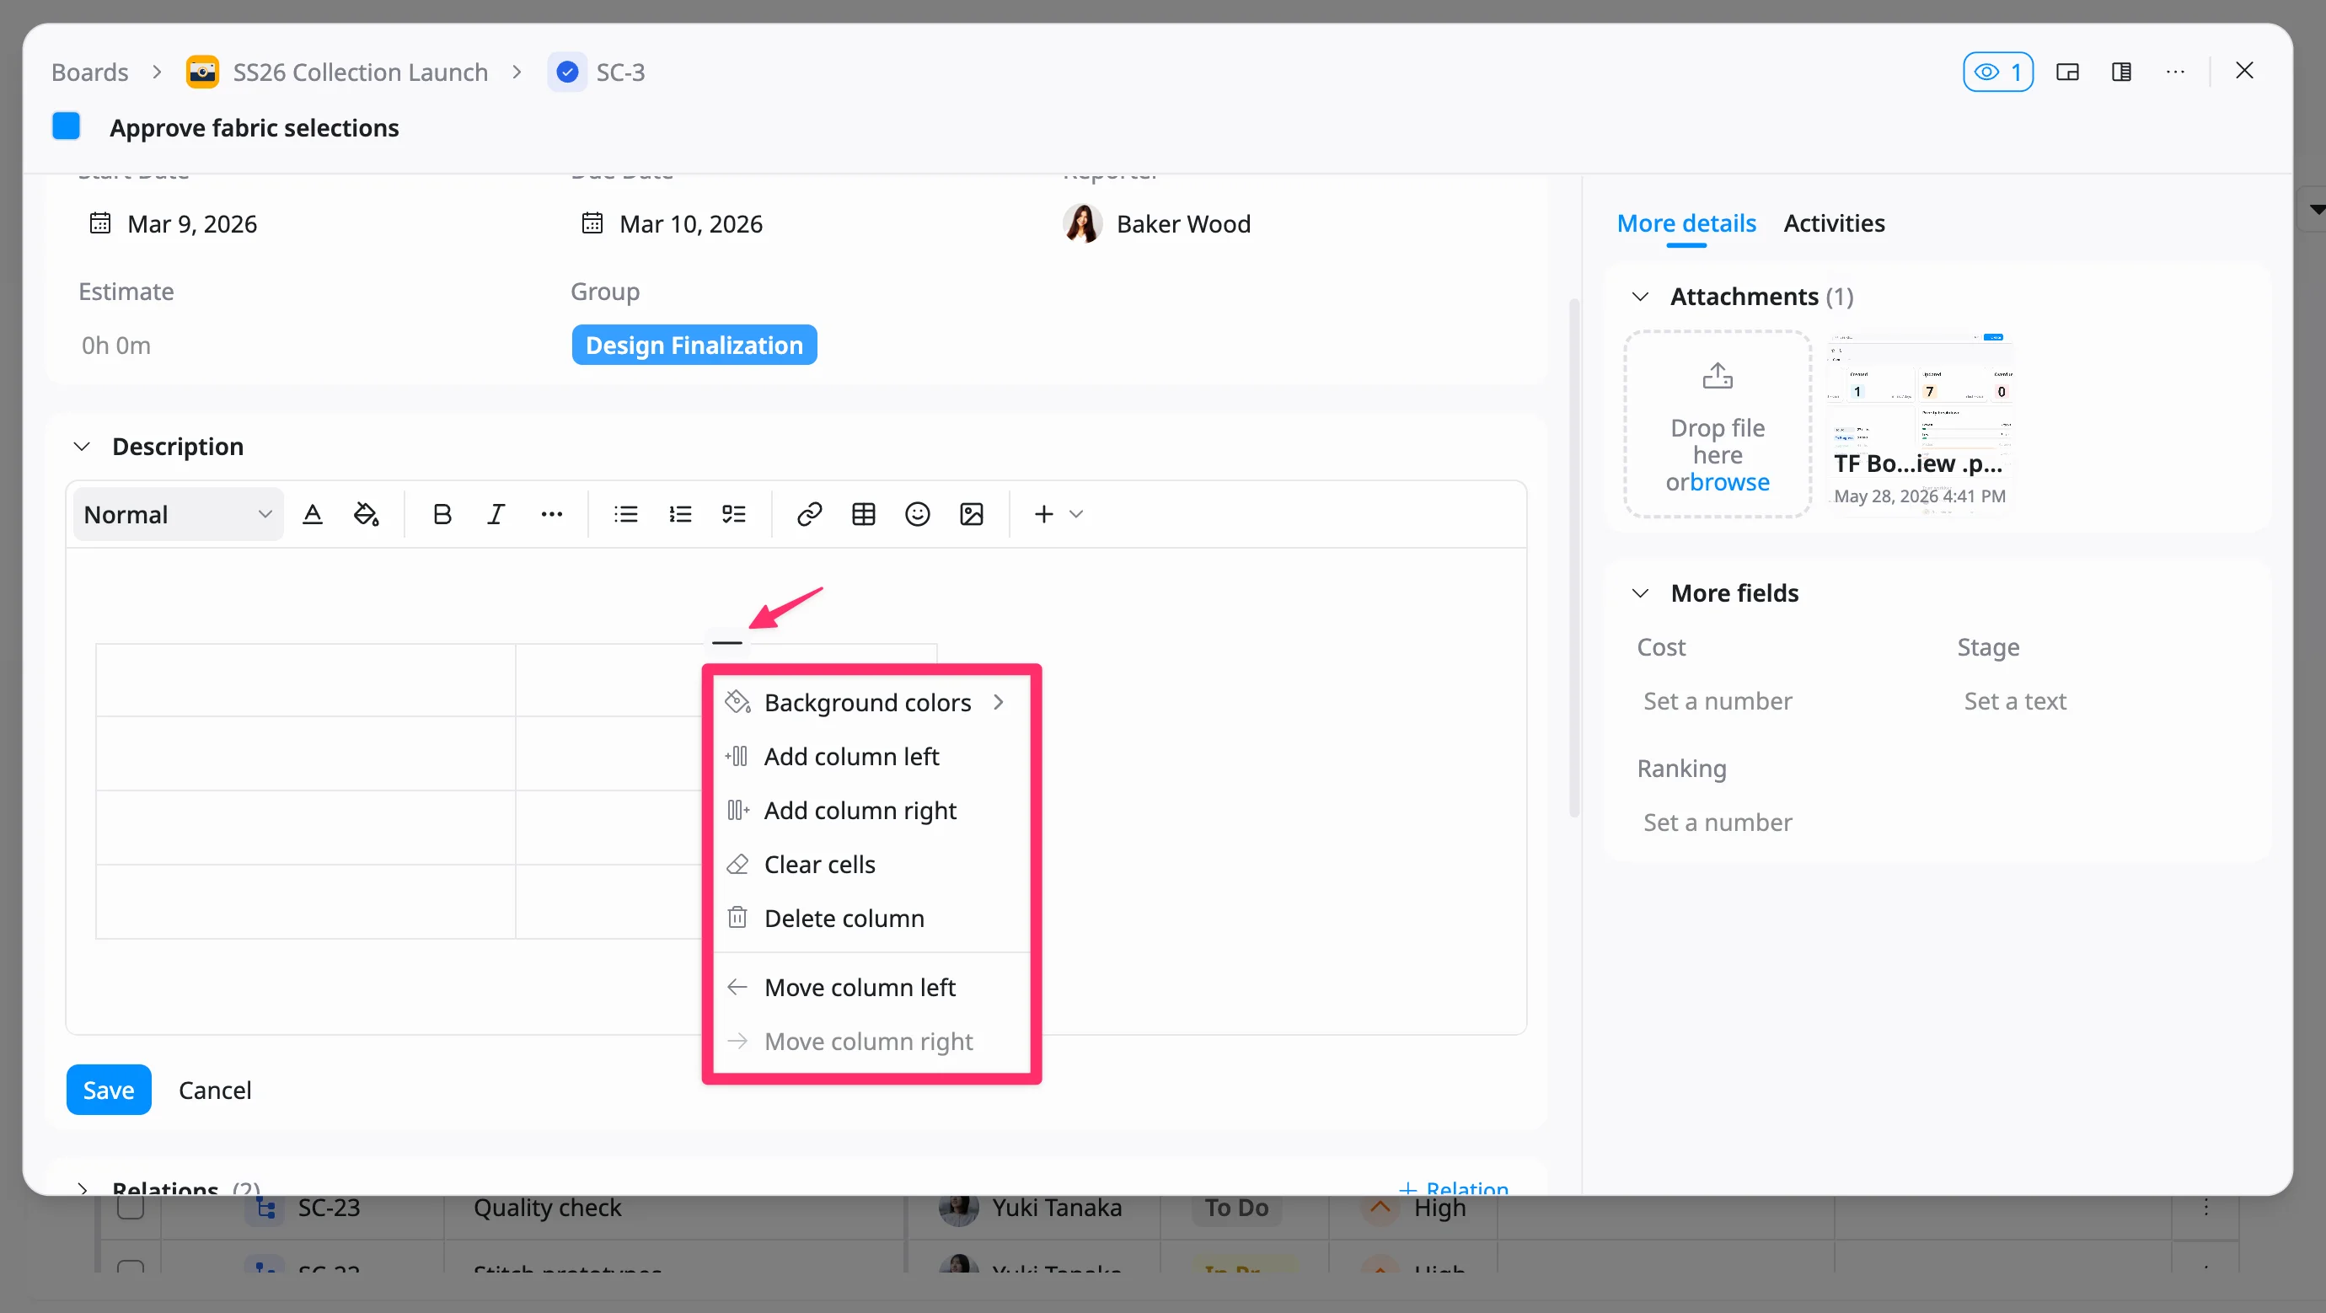Screen dimensions: 2326x1313
Task: Open the Normal text style dropdown
Action: pos(178,515)
